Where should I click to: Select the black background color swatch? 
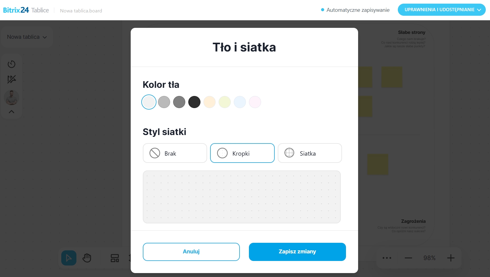click(x=194, y=102)
